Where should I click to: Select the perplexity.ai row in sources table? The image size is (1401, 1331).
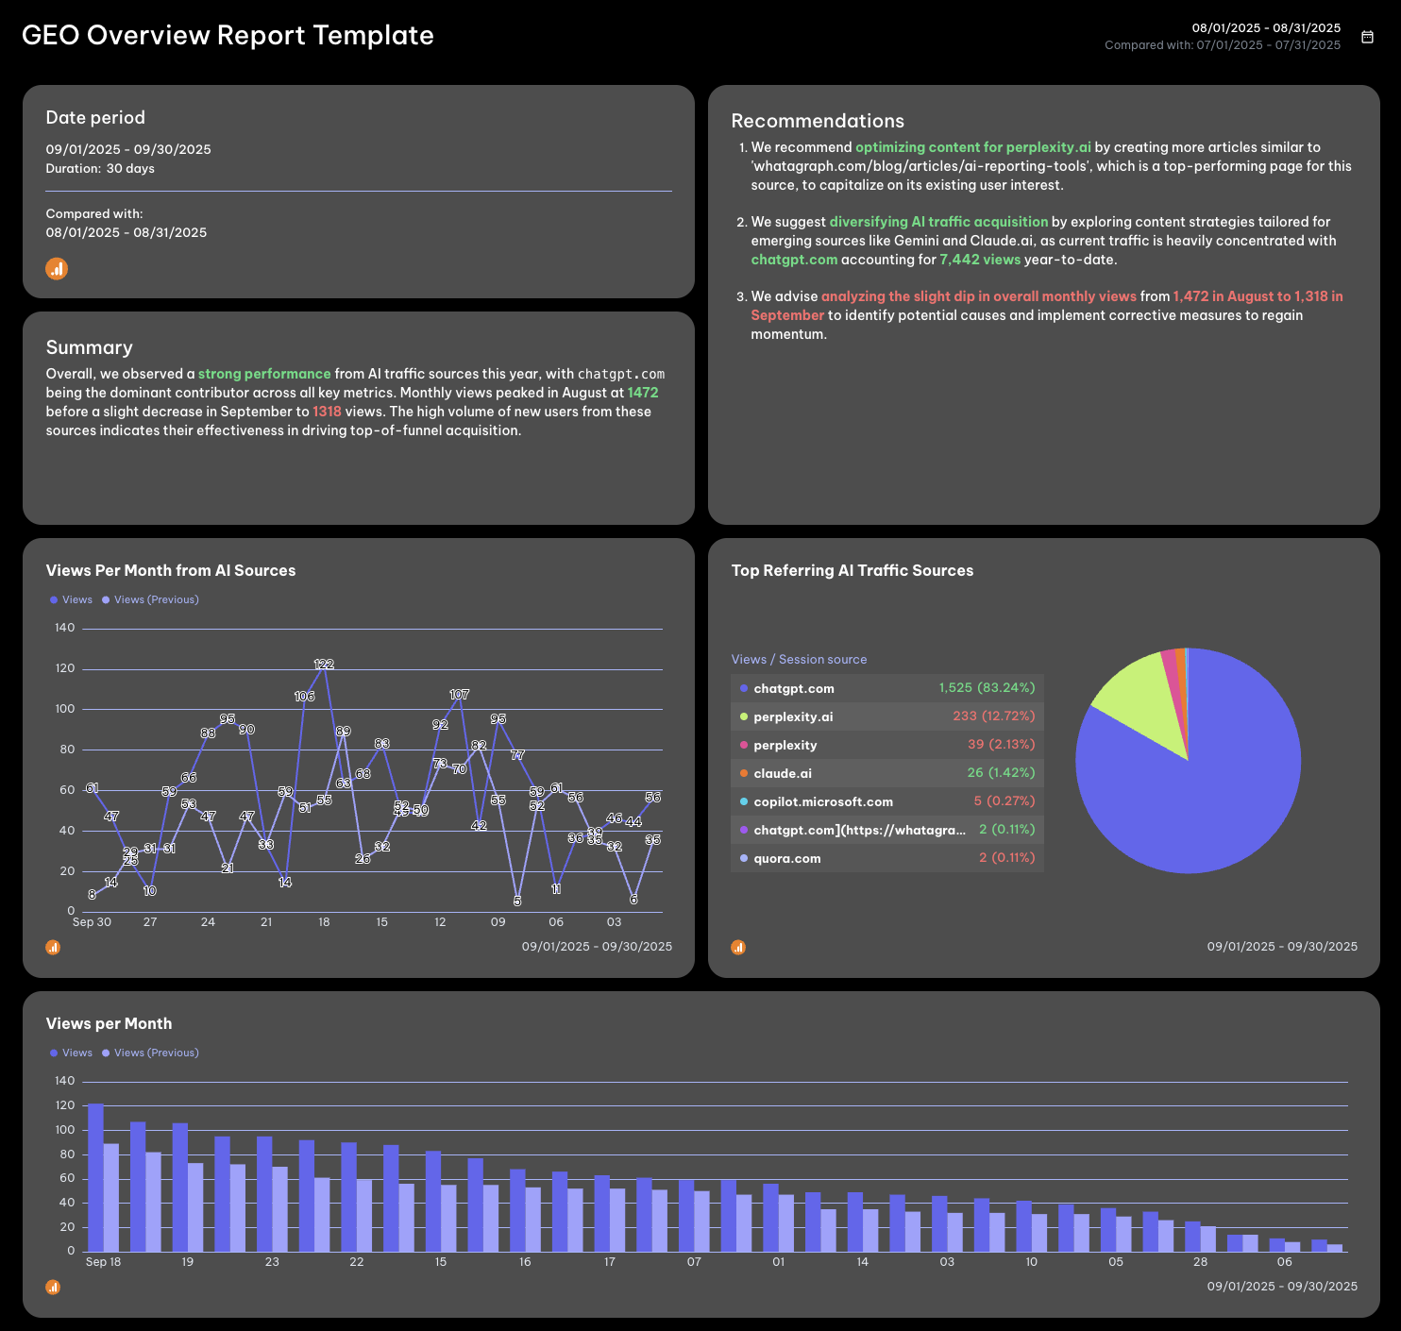tap(886, 716)
